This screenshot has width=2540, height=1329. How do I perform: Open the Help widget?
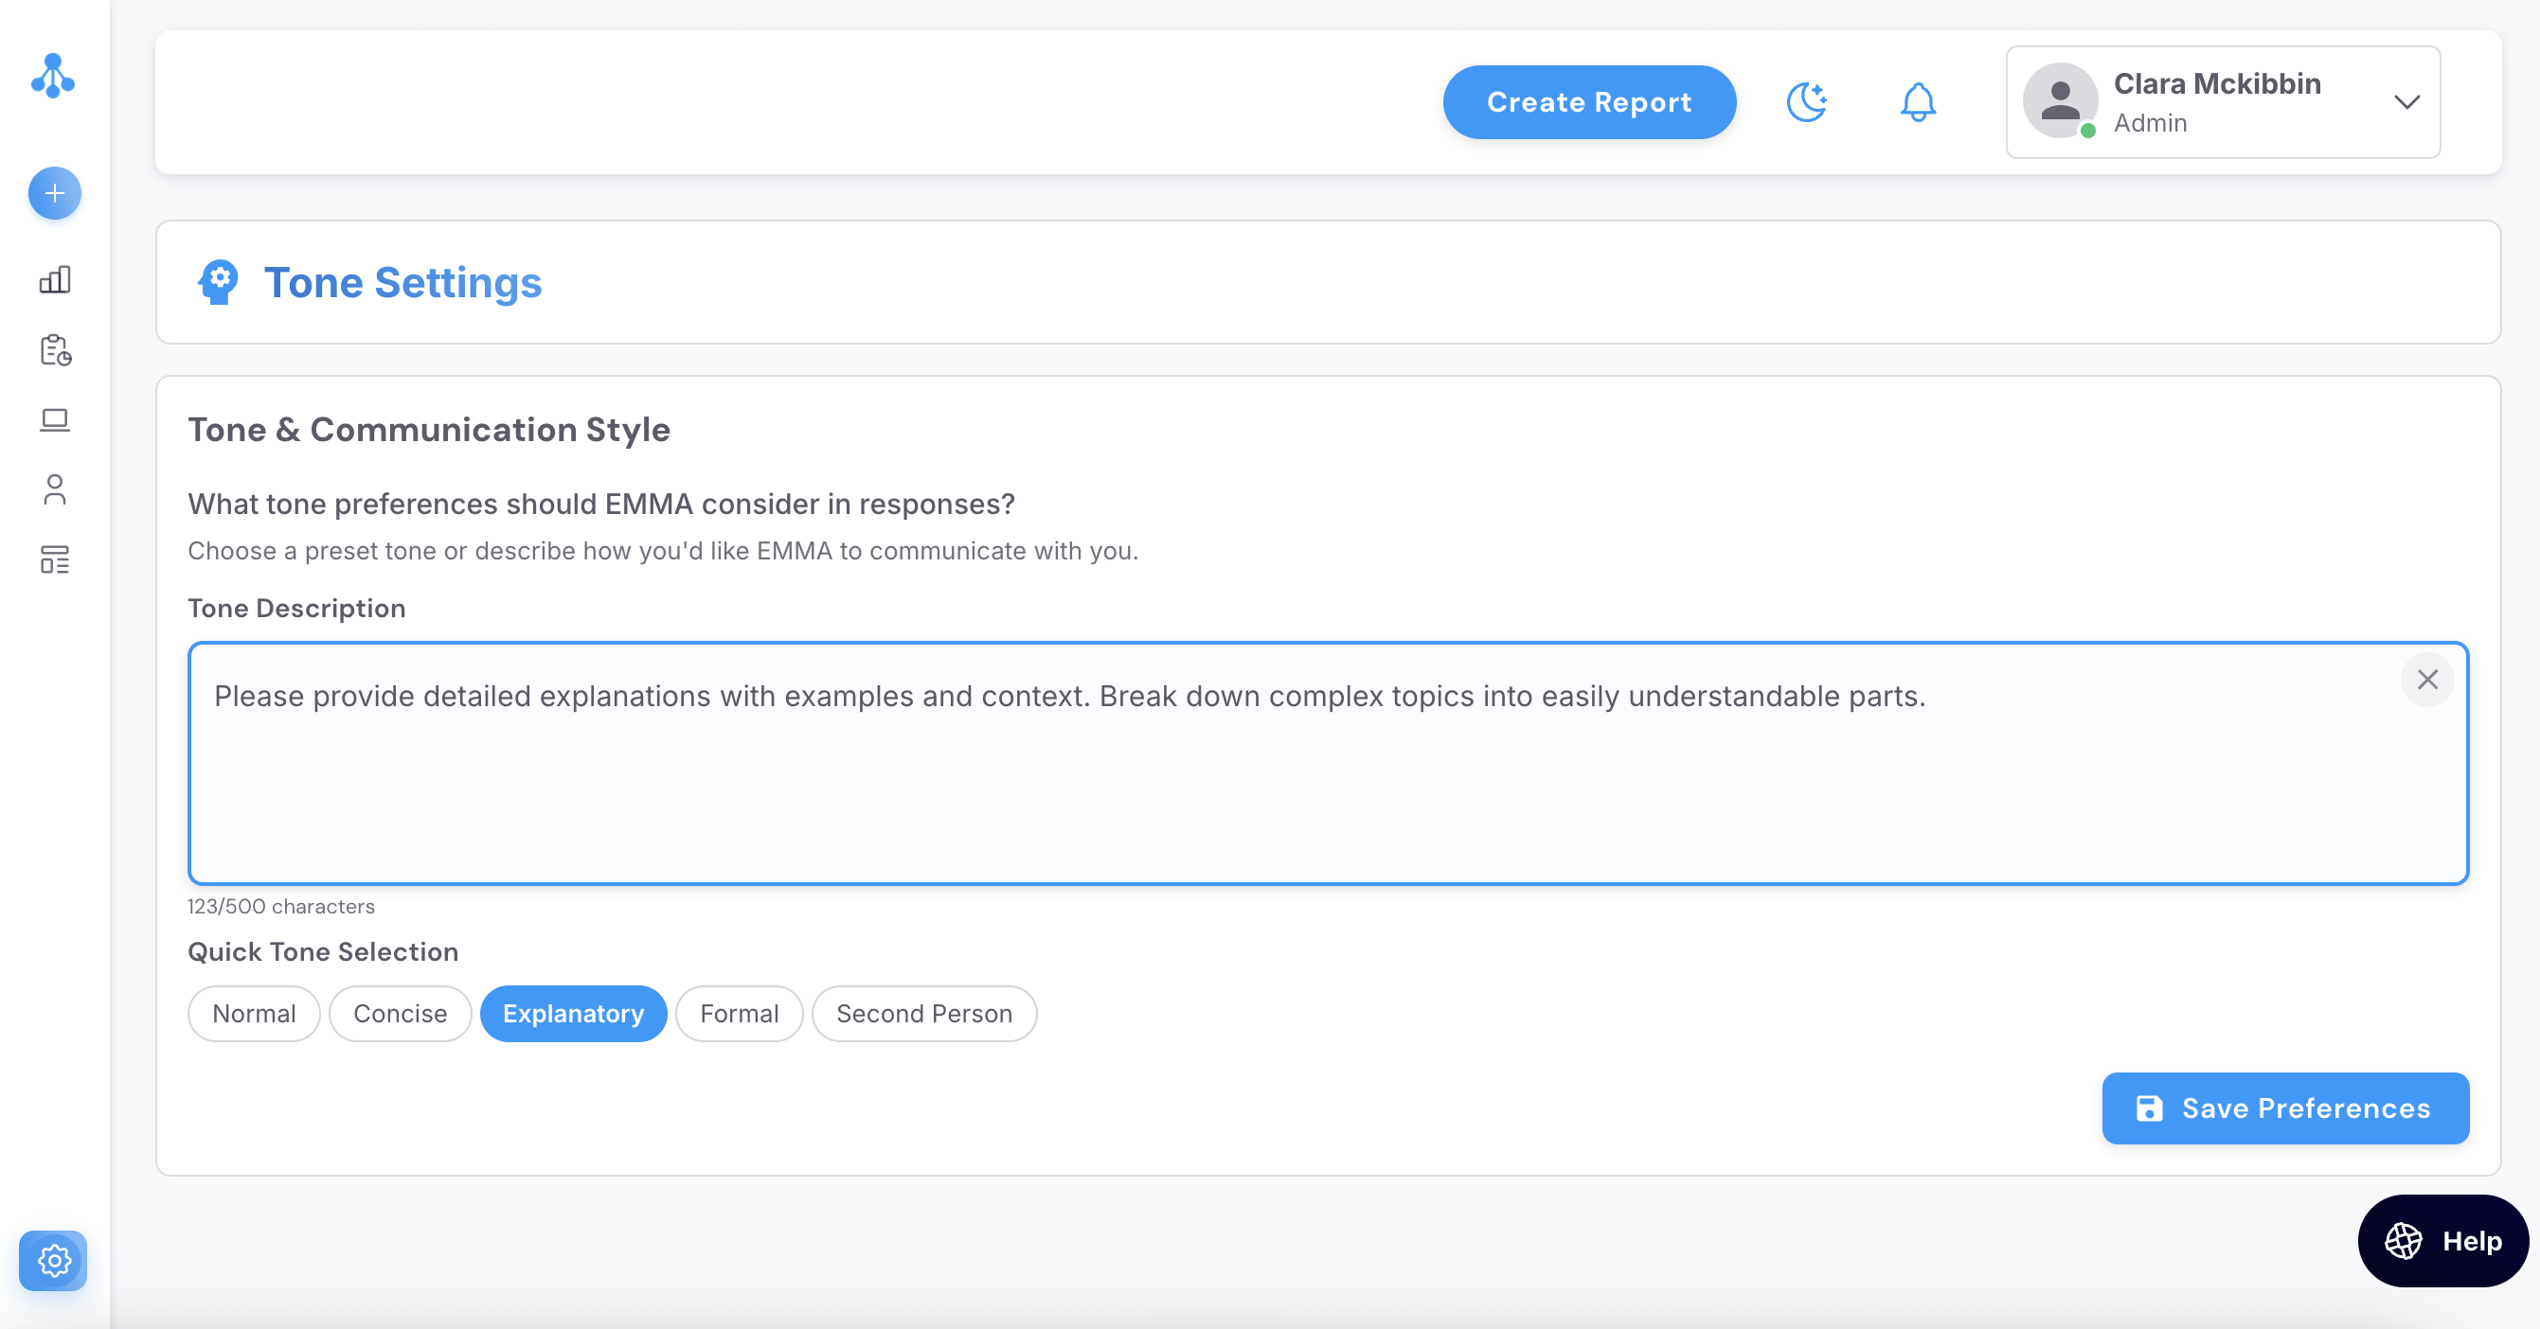pos(2443,1241)
